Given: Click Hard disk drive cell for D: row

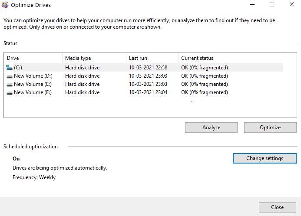Looking at the screenshot, I should pyautogui.click(x=83, y=76).
